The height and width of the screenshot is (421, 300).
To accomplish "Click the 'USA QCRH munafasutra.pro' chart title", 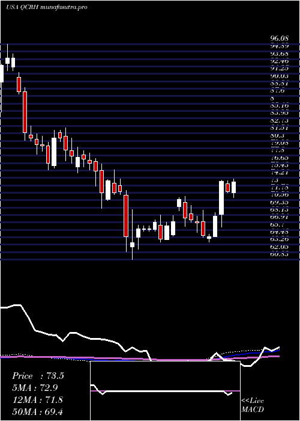I will pos(47,7).
